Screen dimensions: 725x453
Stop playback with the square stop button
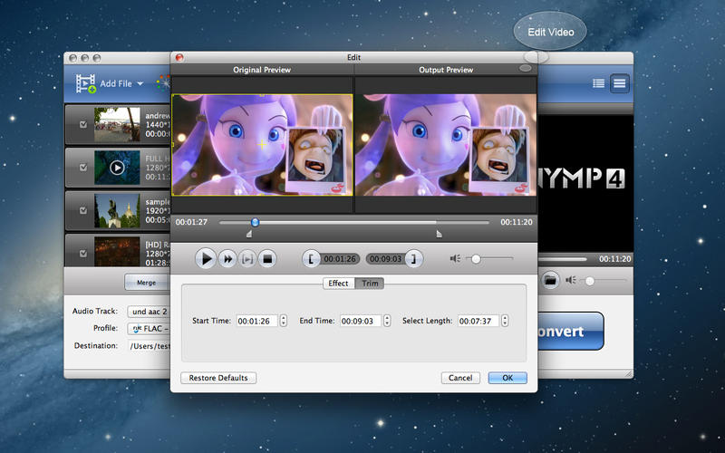tap(266, 259)
